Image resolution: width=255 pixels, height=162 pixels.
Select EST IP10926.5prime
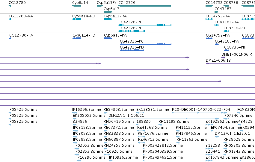pos(107,155)
